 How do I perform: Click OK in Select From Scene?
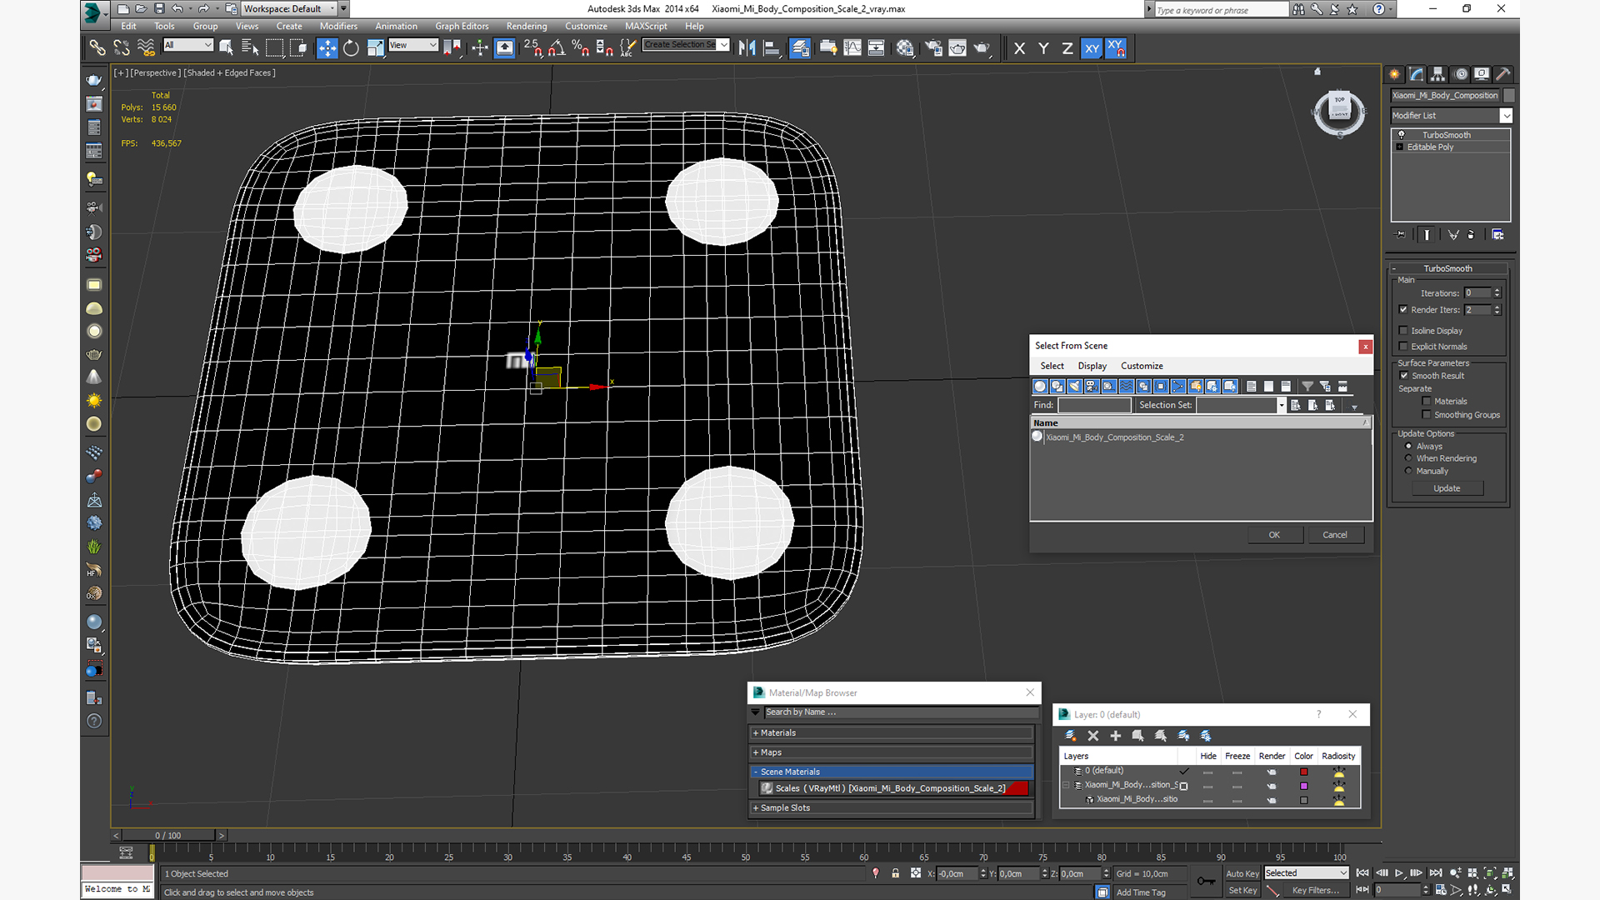click(x=1275, y=535)
